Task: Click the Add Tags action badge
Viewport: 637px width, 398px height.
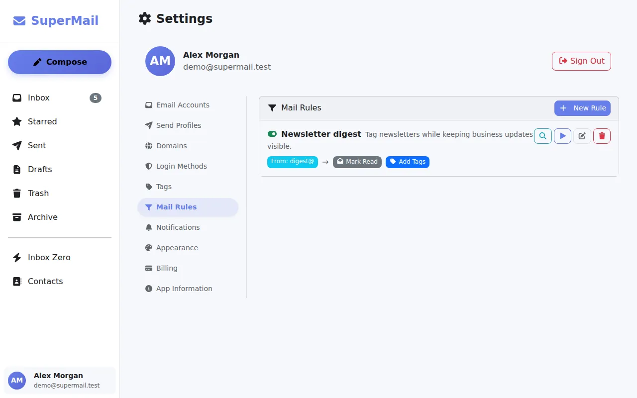Action: (x=408, y=162)
